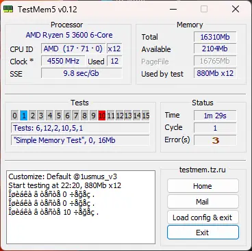Image resolution: width=252 pixels, height=251 pixels.
Task: Click the Cycle value 1
Action: pyautogui.click(x=215, y=128)
